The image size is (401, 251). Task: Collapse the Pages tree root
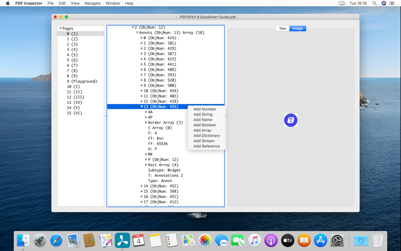[x=61, y=29]
